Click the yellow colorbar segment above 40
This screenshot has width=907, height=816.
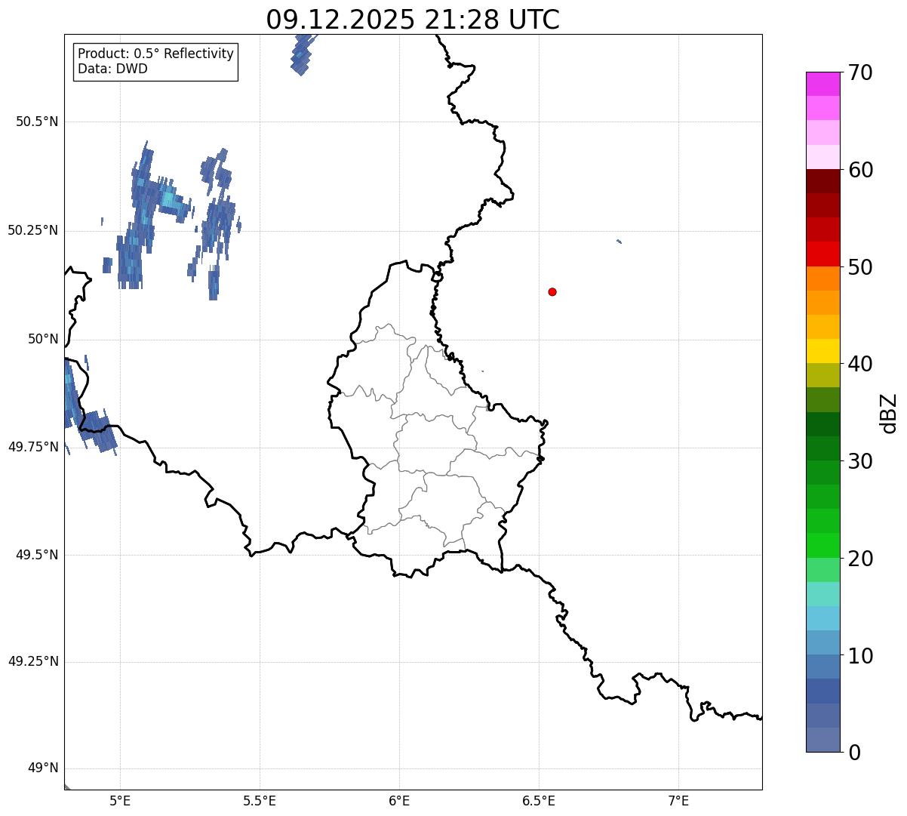822,351
